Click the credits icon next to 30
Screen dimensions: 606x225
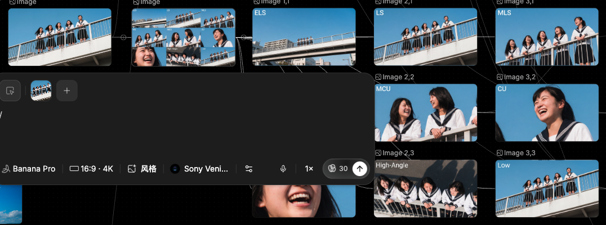coord(332,169)
